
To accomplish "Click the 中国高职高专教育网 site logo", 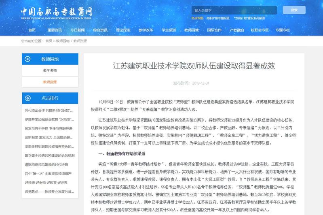I will [x=57, y=12].
